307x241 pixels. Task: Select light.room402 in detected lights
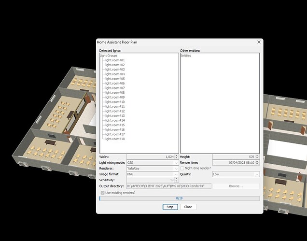point(115,65)
